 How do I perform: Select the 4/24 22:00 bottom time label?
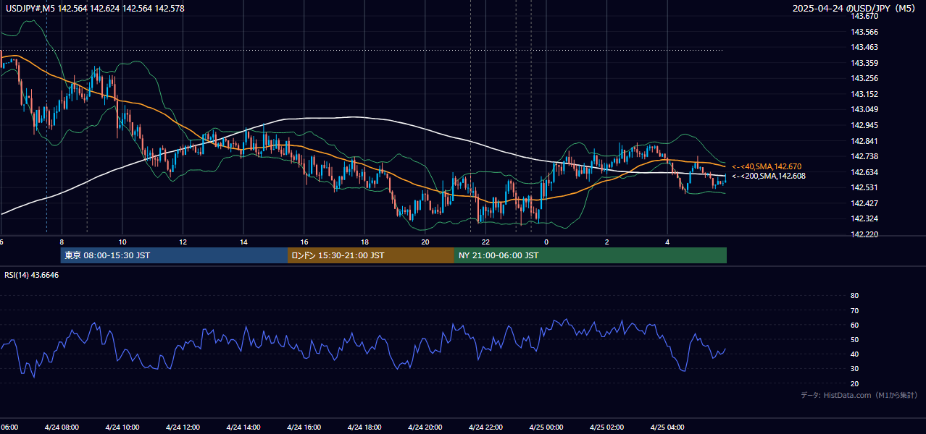click(486, 427)
